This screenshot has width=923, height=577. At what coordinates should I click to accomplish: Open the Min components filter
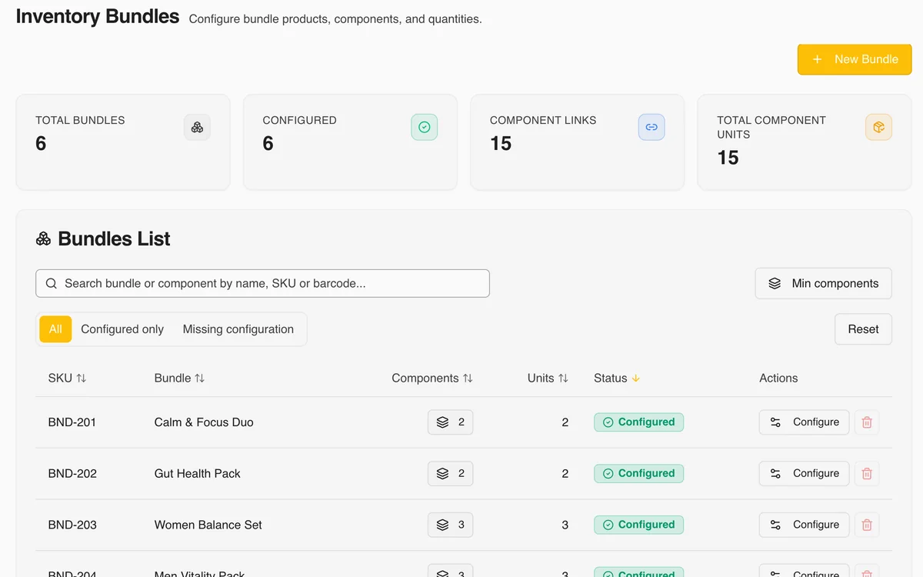[x=823, y=283]
